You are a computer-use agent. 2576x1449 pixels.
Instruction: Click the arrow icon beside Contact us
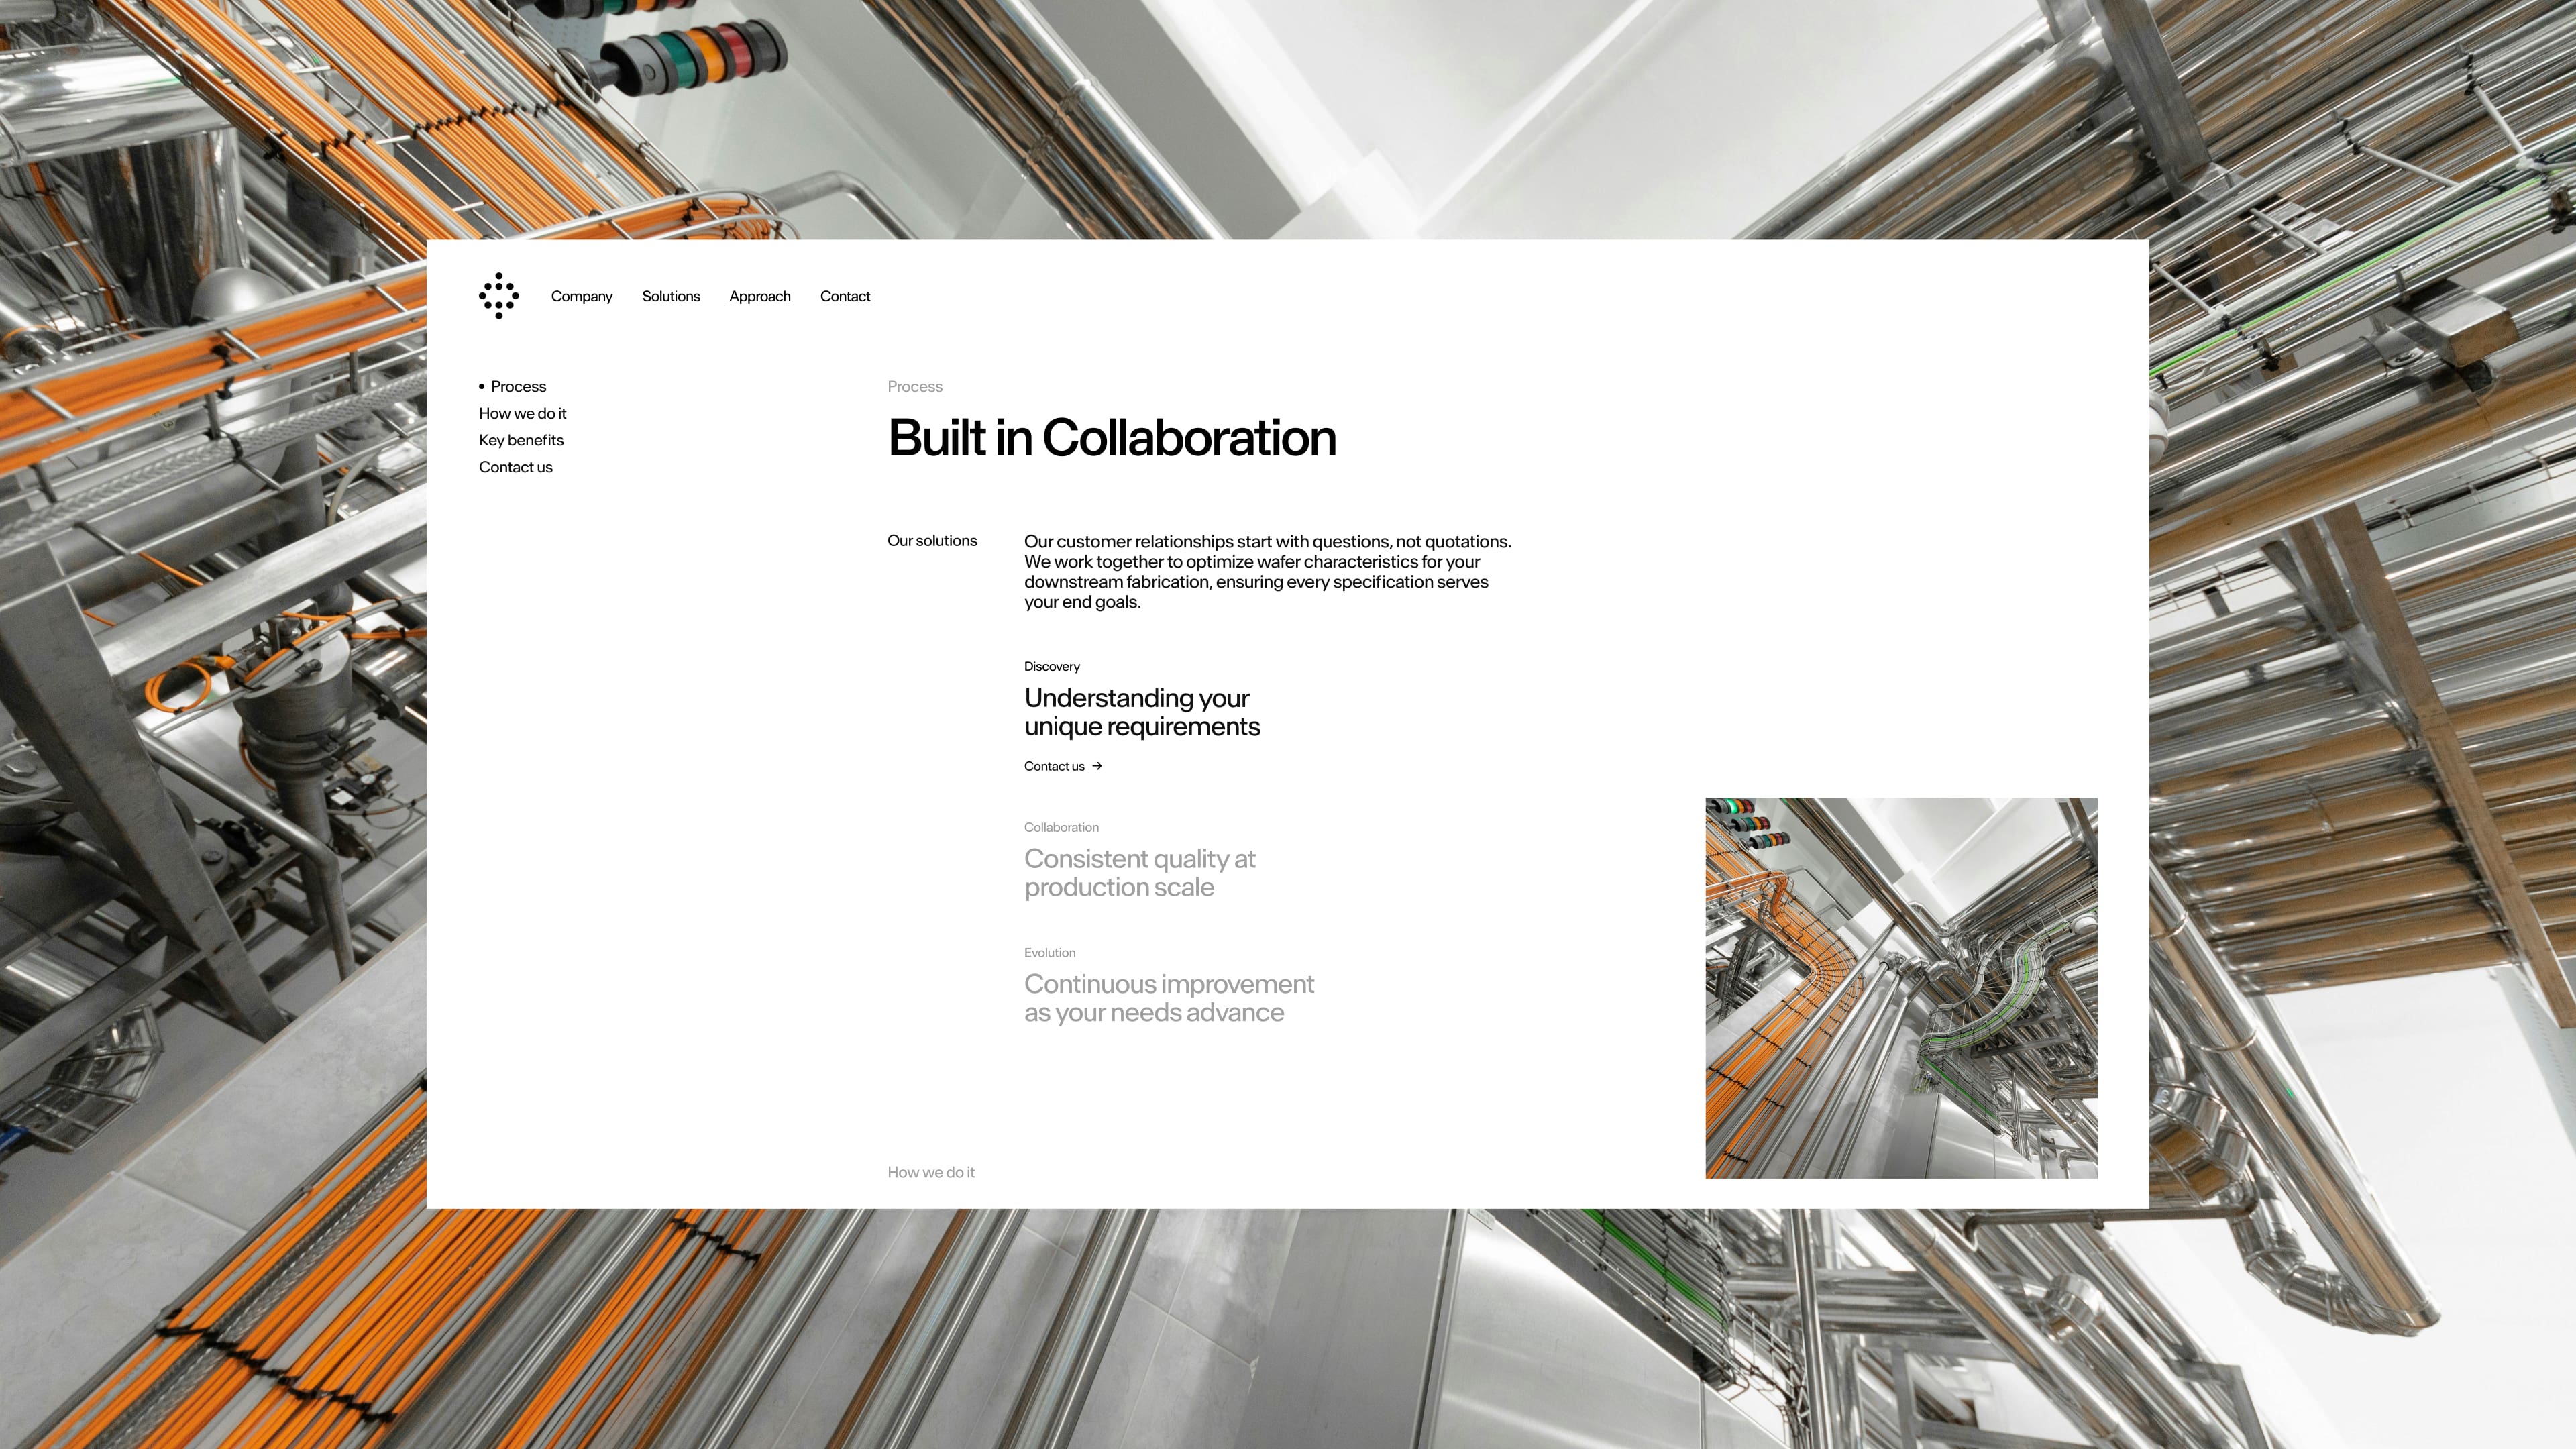pyautogui.click(x=1097, y=766)
